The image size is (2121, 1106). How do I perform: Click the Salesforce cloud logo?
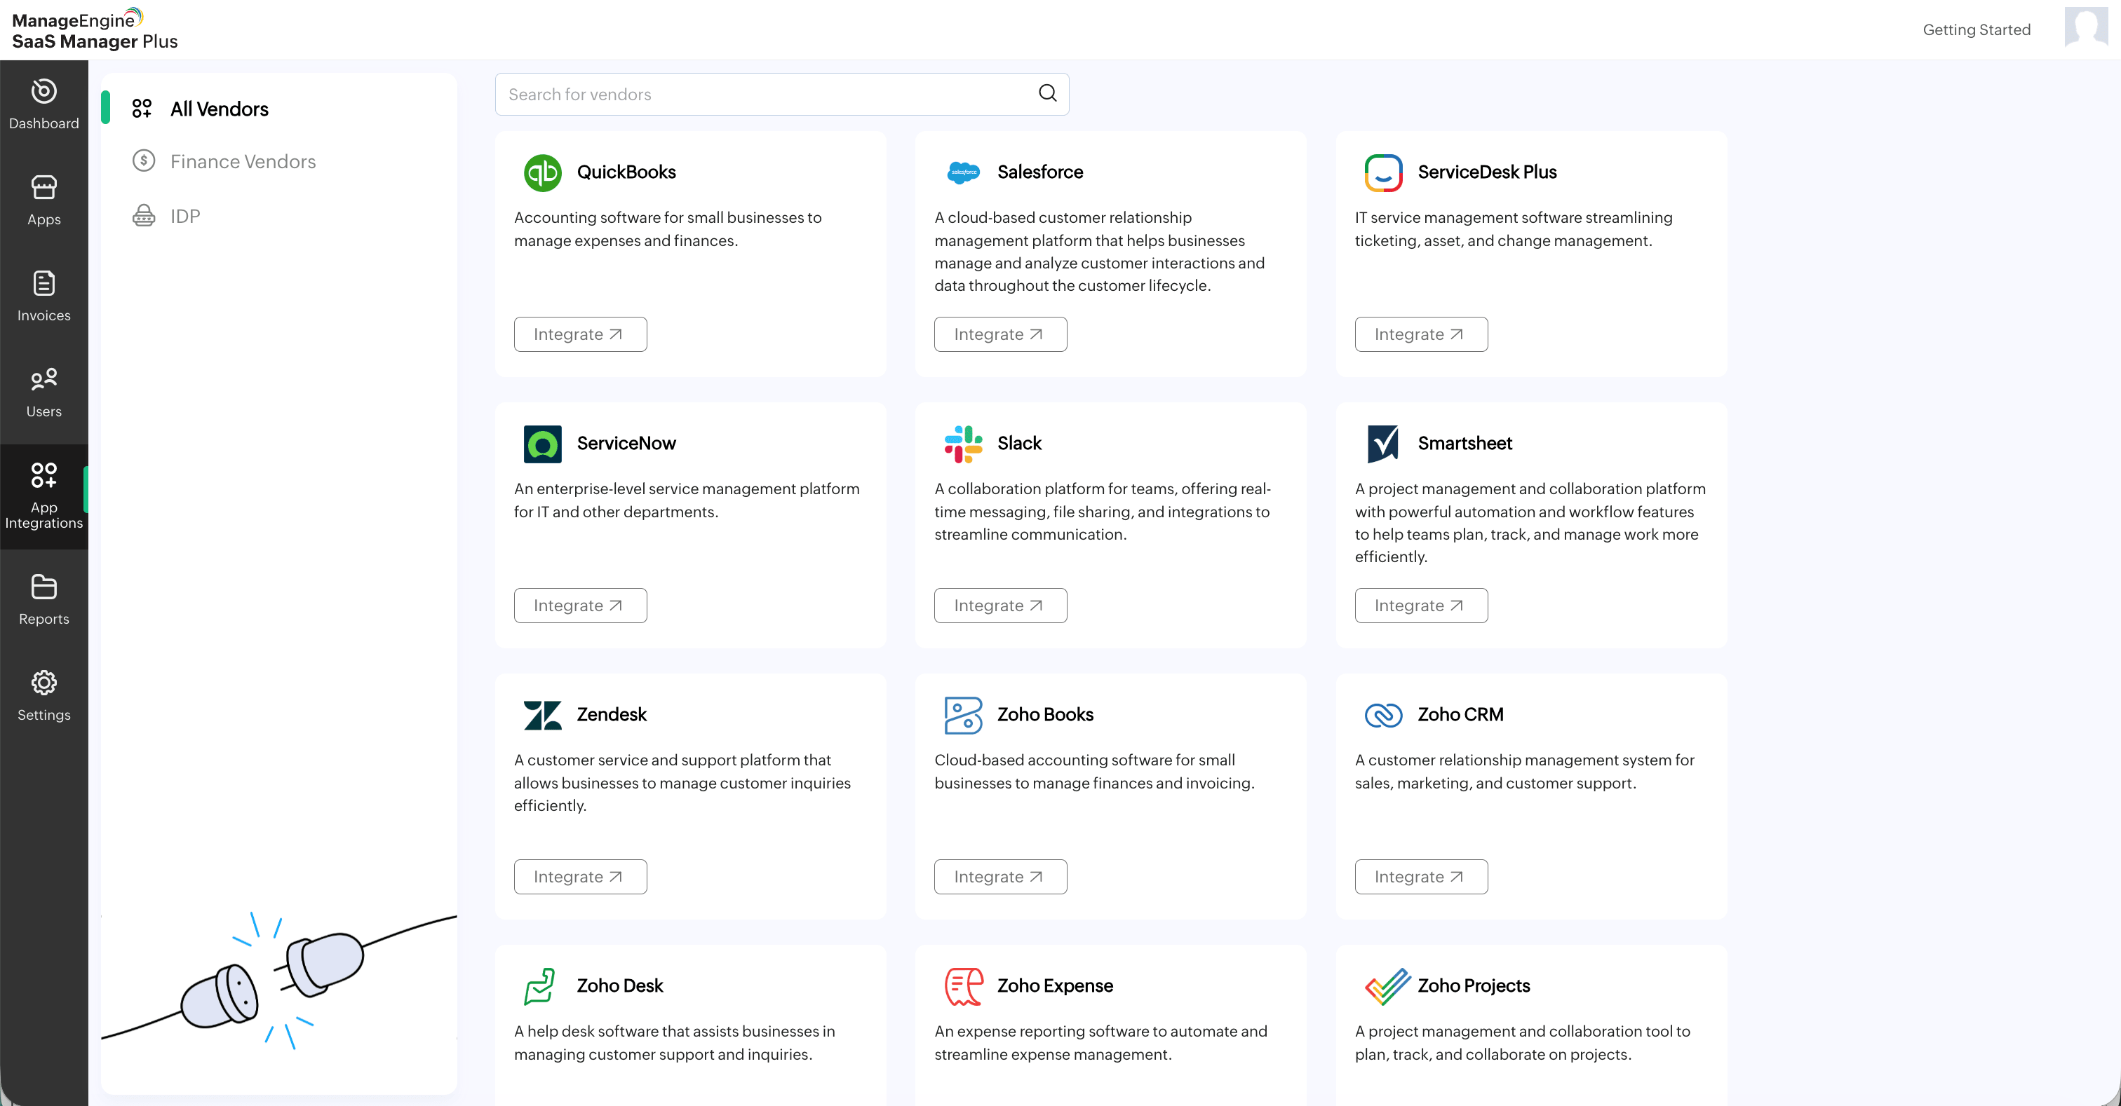click(x=963, y=173)
